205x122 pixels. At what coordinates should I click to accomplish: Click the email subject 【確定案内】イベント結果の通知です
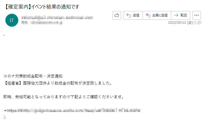pos(41,7)
